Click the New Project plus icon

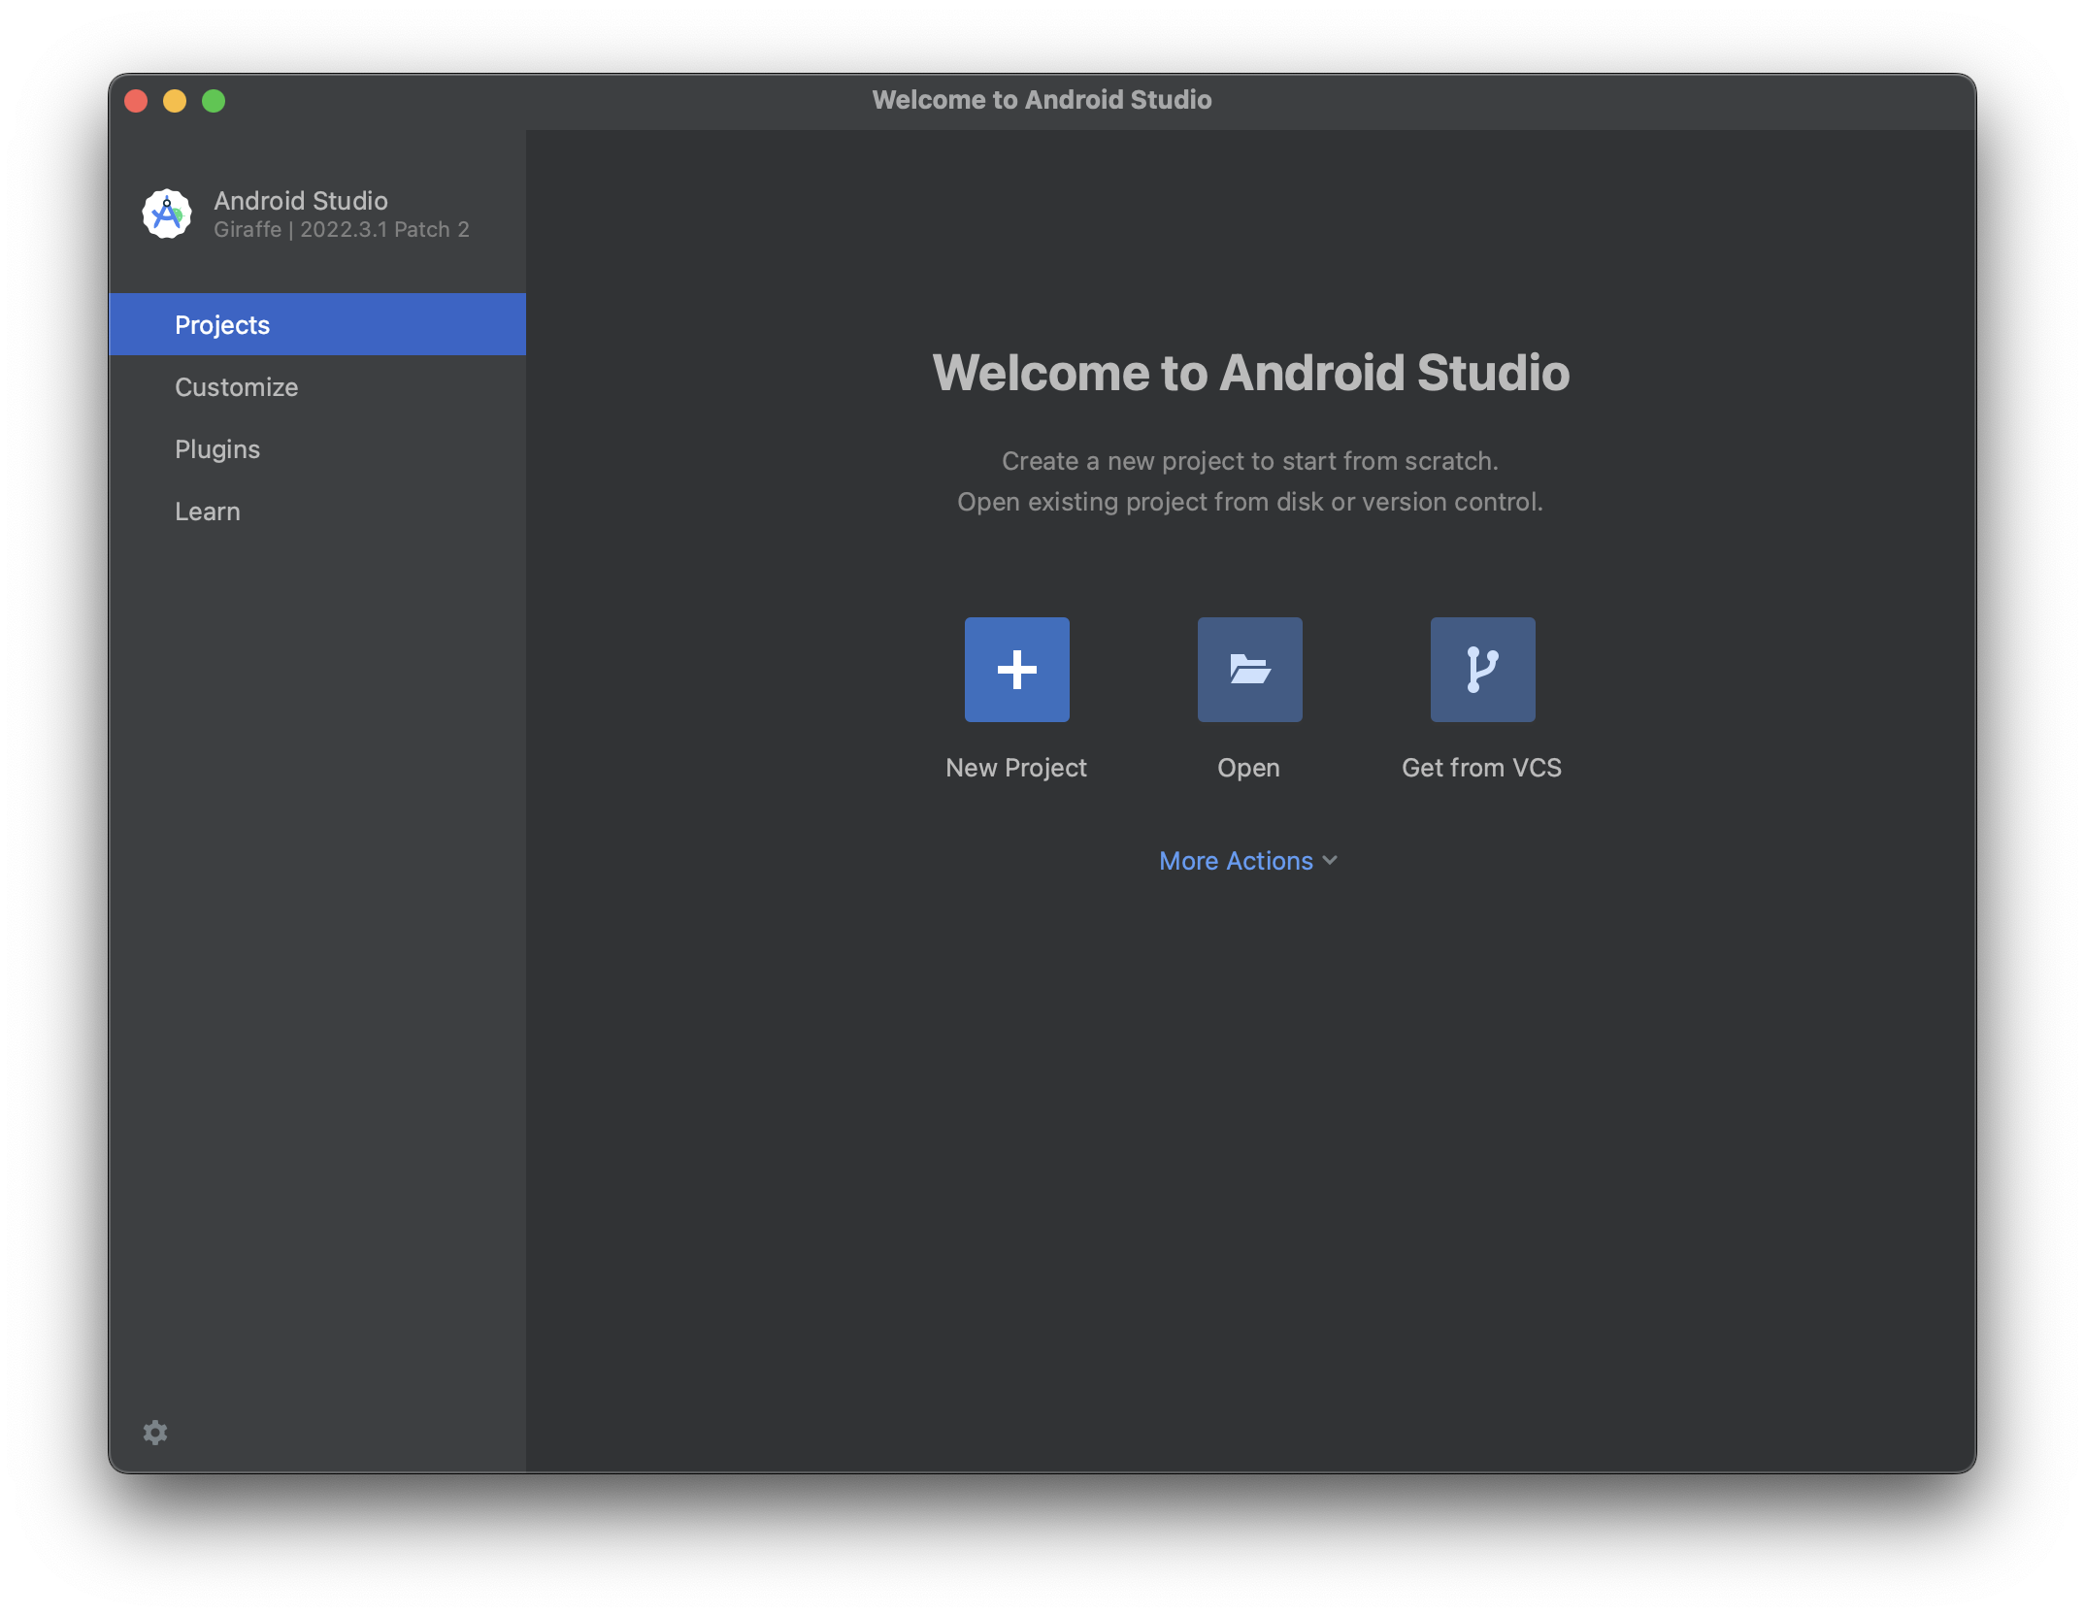coord(1016,670)
